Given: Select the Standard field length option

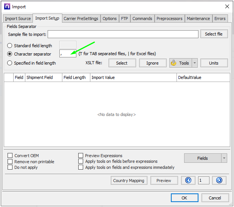Looking at the screenshot, I should (x=10, y=46).
